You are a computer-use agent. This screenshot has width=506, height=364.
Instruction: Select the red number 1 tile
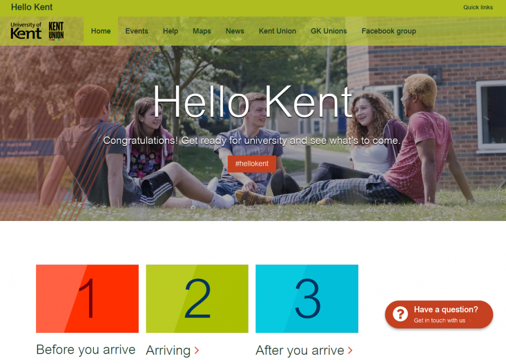click(x=87, y=298)
